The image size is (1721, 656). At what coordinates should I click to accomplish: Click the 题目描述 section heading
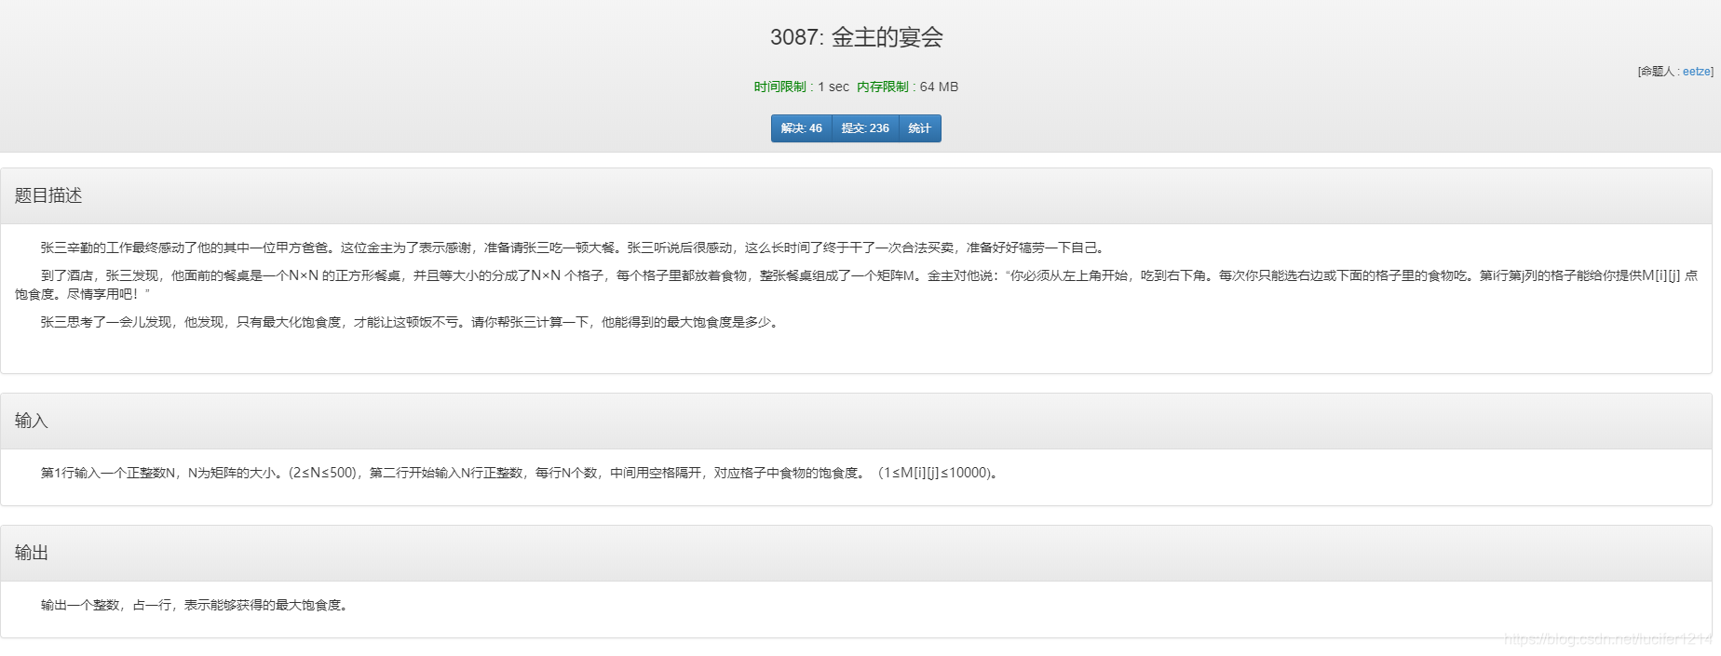click(48, 195)
